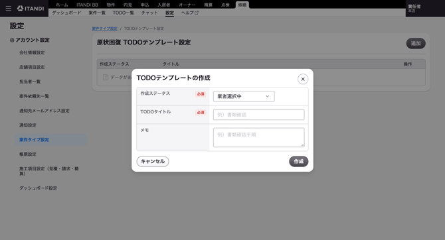Go to 案件一覧 sub tab

(97, 13)
